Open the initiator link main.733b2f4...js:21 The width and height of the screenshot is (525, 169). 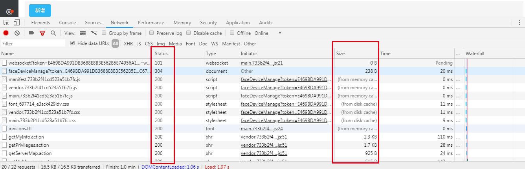pos(262,63)
